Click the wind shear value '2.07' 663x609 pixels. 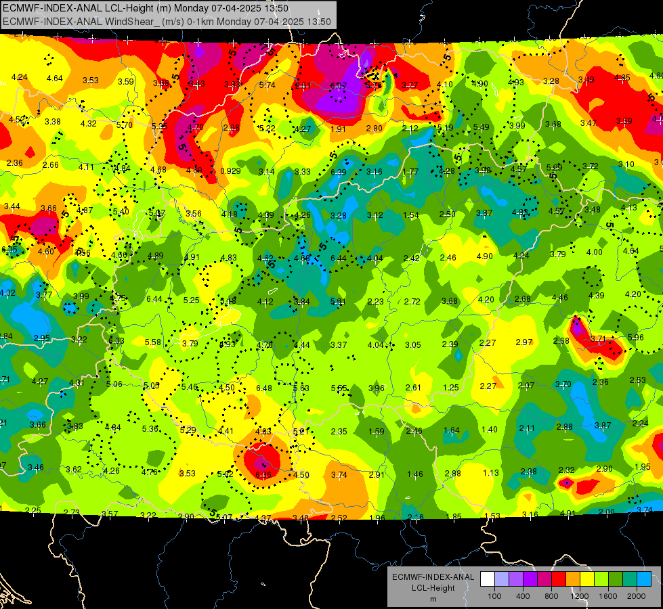tap(526, 386)
